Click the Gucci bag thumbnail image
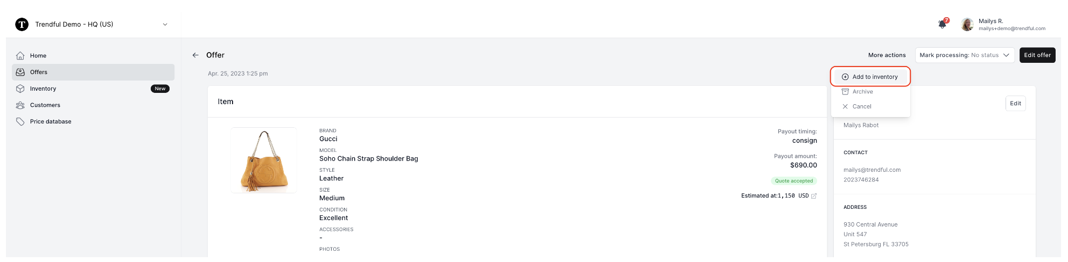1068x262 pixels. click(x=264, y=160)
